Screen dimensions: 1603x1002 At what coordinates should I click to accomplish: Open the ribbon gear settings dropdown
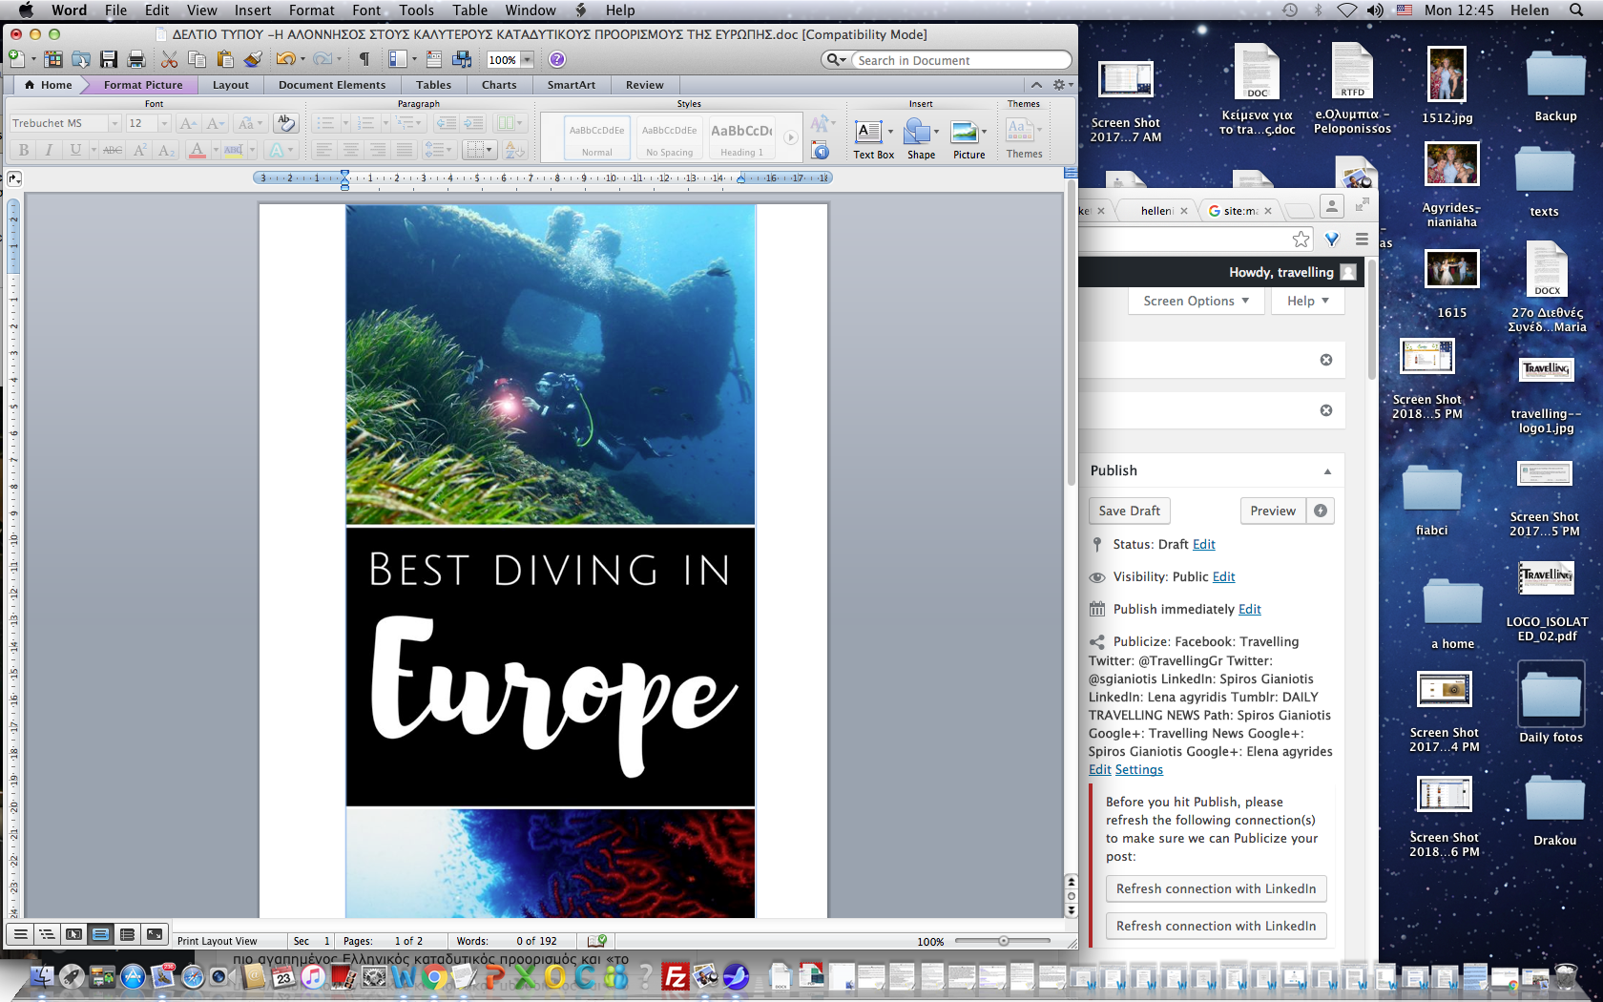(1062, 85)
